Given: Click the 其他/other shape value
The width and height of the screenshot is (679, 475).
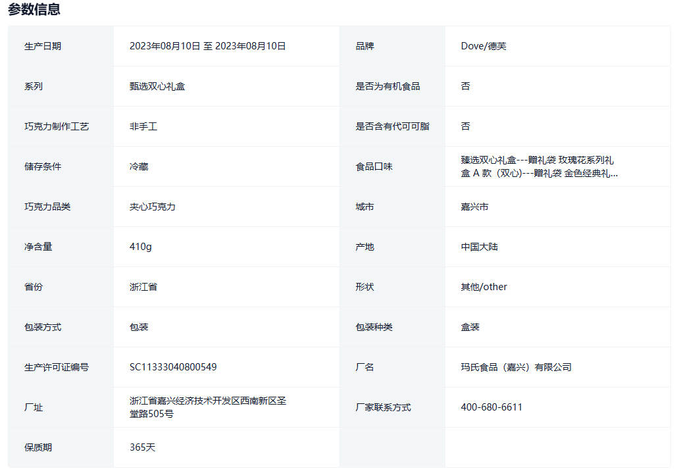Looking at the screenshot, I should click(484, 287).
